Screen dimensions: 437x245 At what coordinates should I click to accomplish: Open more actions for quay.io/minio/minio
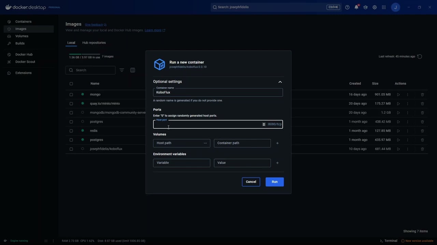407,103
